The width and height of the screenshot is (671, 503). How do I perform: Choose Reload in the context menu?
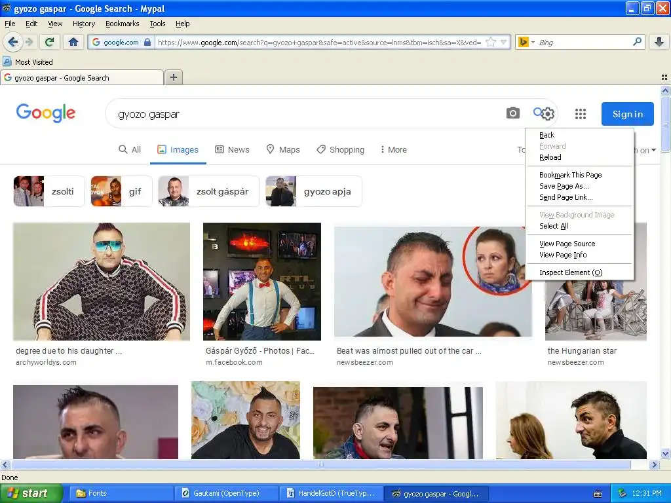point(579,157)
